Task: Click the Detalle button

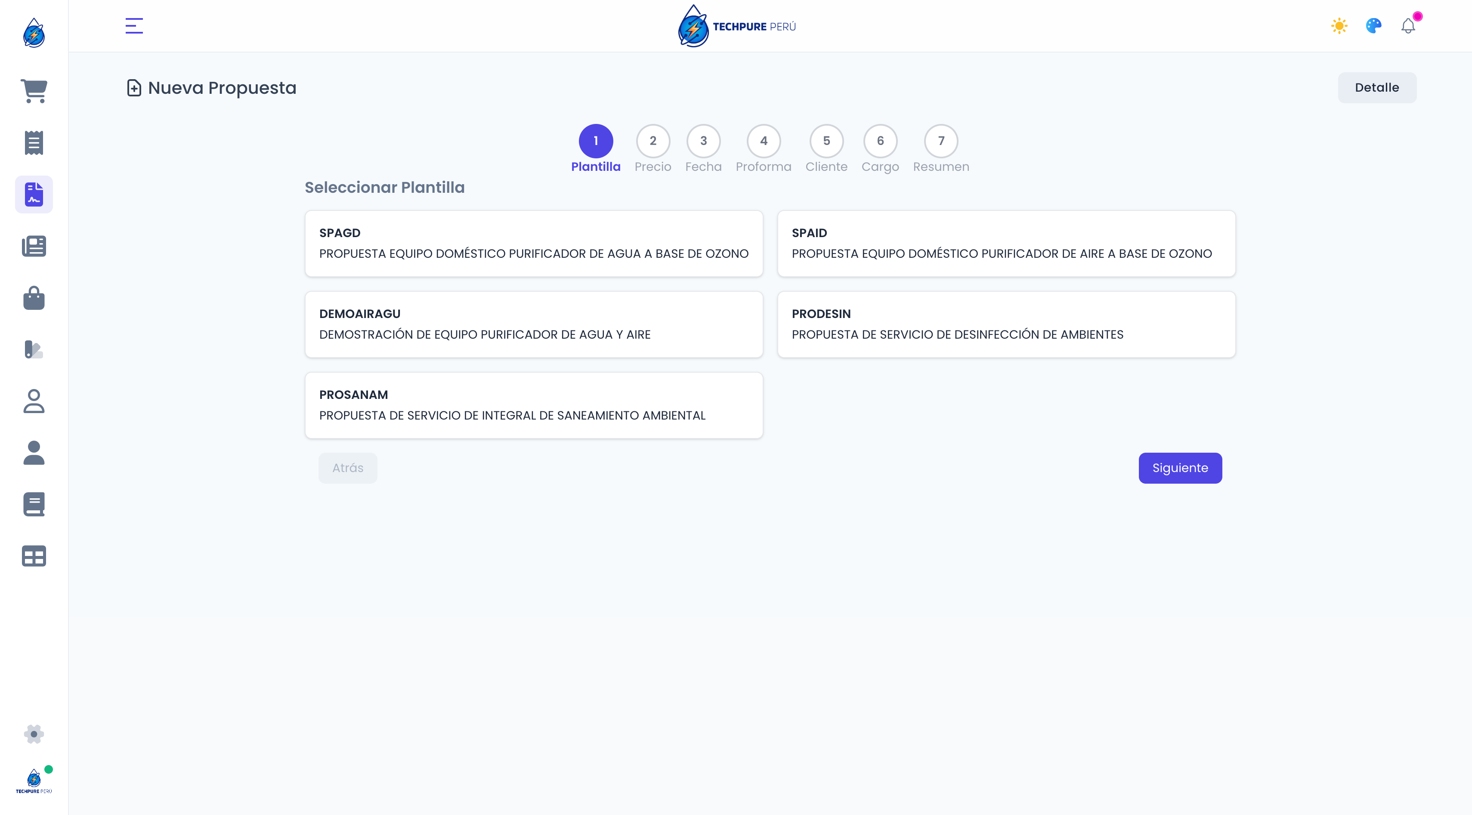Action: [x=1376, y=88]
